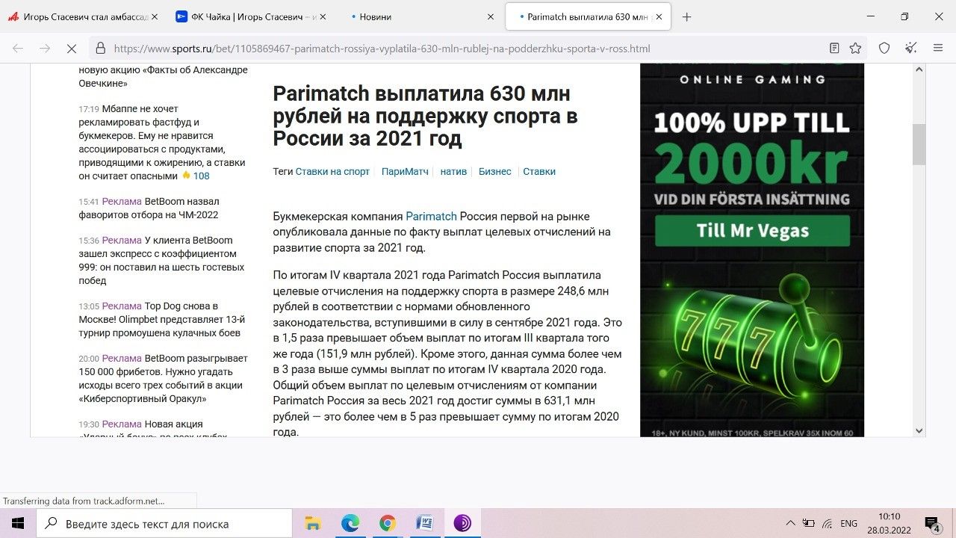956x538 pixels.
Task: Open the browser hamburger menu
Action: 937,47
